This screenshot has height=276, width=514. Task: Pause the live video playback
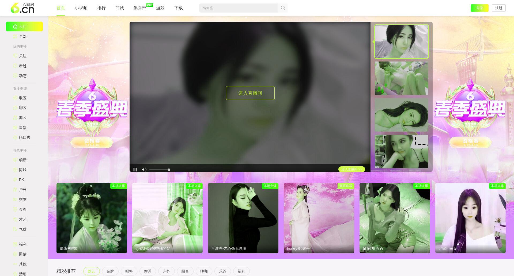(x=135, y=170)
